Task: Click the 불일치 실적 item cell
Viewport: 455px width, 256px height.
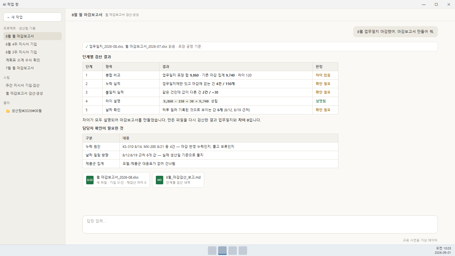Action: point(131,92)
